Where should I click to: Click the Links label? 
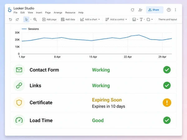pyautogui.click(x=35, y=85)
